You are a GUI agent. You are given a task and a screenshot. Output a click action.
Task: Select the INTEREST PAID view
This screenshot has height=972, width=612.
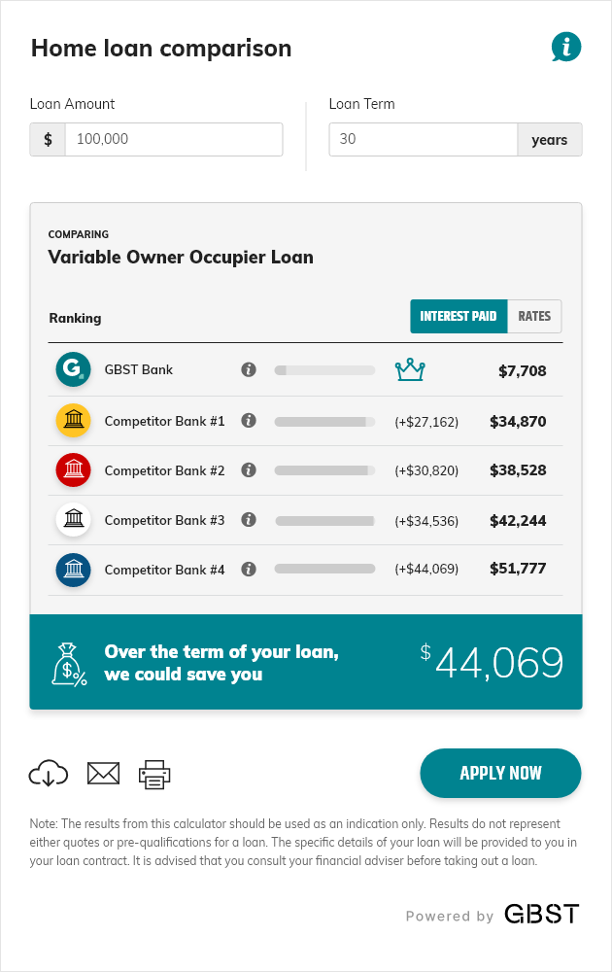(458, 316)
